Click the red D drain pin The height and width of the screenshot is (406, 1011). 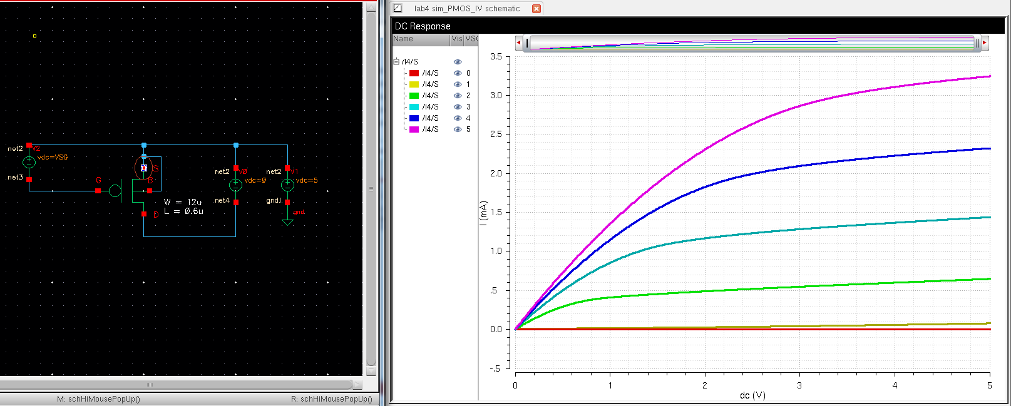point(144,214)
